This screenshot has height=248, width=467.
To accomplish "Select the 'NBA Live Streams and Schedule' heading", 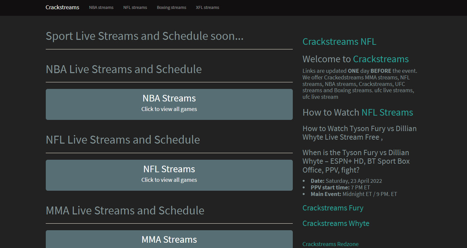I will point(124,69).
